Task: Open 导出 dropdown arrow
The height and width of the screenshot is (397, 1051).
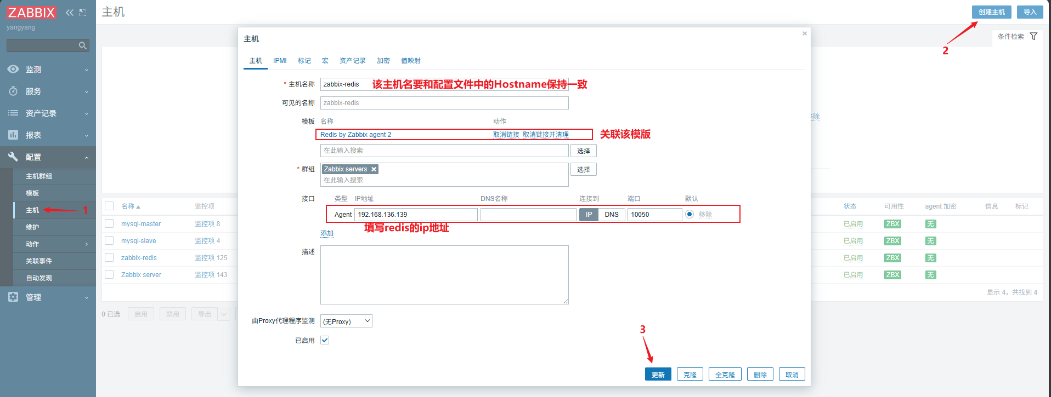Action: pos(224,314)
